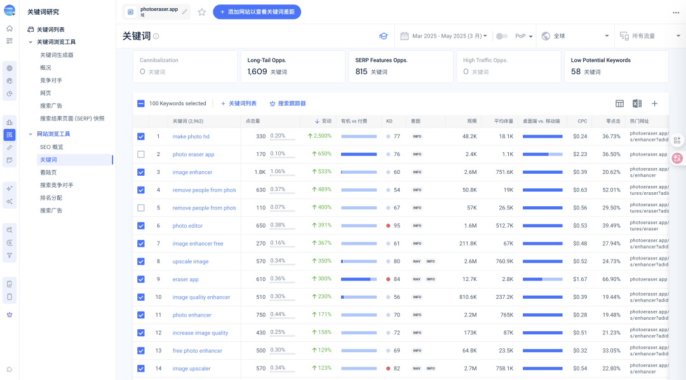
Task: Click the graduation cap learning icon
Action: point(383,36)
